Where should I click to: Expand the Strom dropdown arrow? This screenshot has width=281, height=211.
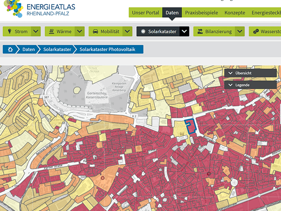pyautogui.click(x=36, y=32)
